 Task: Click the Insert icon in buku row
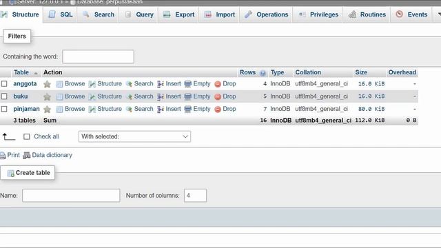[x=161, y=96]
